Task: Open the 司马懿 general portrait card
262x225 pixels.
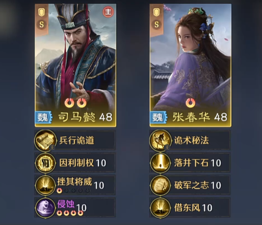Action: 75,65
